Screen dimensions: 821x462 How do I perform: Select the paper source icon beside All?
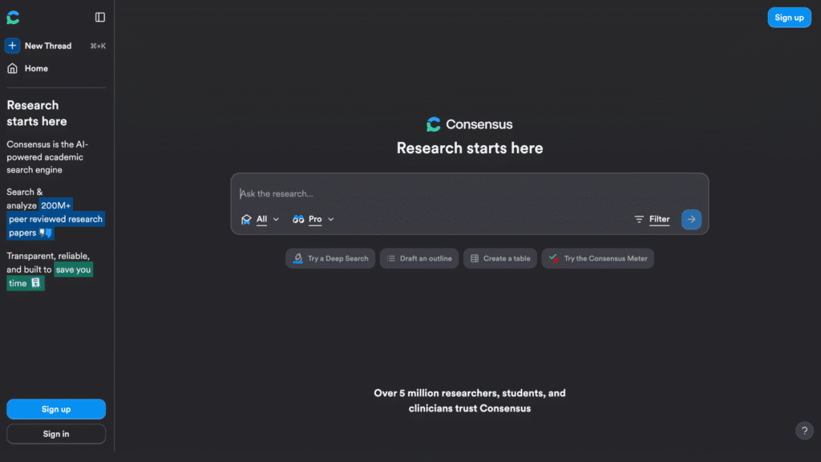(x=247, y=219)
